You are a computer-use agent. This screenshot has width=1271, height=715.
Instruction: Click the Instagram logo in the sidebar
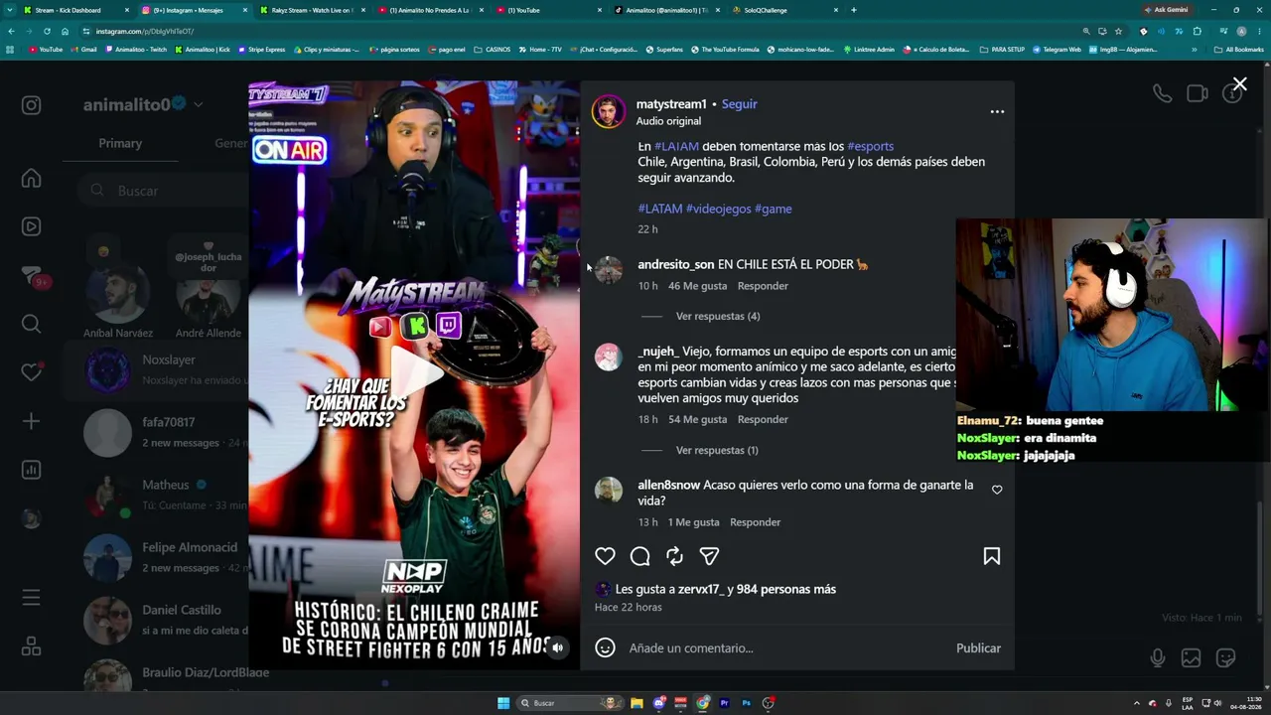point(32,105)
